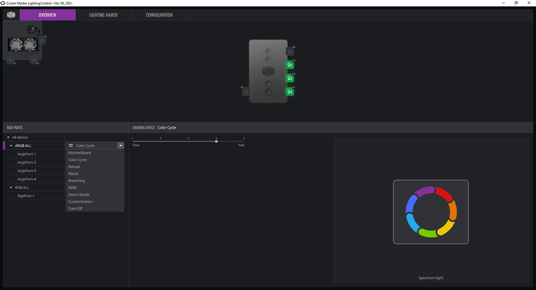
Task: Click the up/down arrow button on the controller
Action: pos(268,84)
